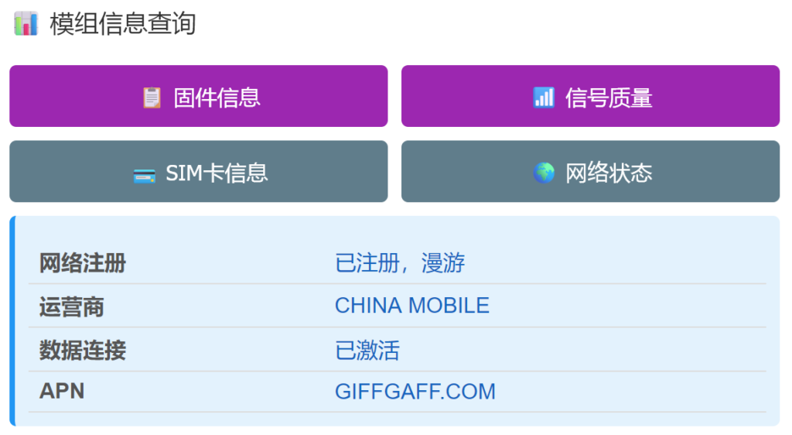Show the SIM卡信息 details
Image resolution: width=792 pixels, height=435 pixels.
[217, 173]
